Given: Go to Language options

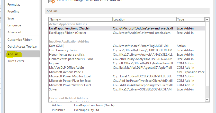Looking at the screenshot, I should point(14,25).
